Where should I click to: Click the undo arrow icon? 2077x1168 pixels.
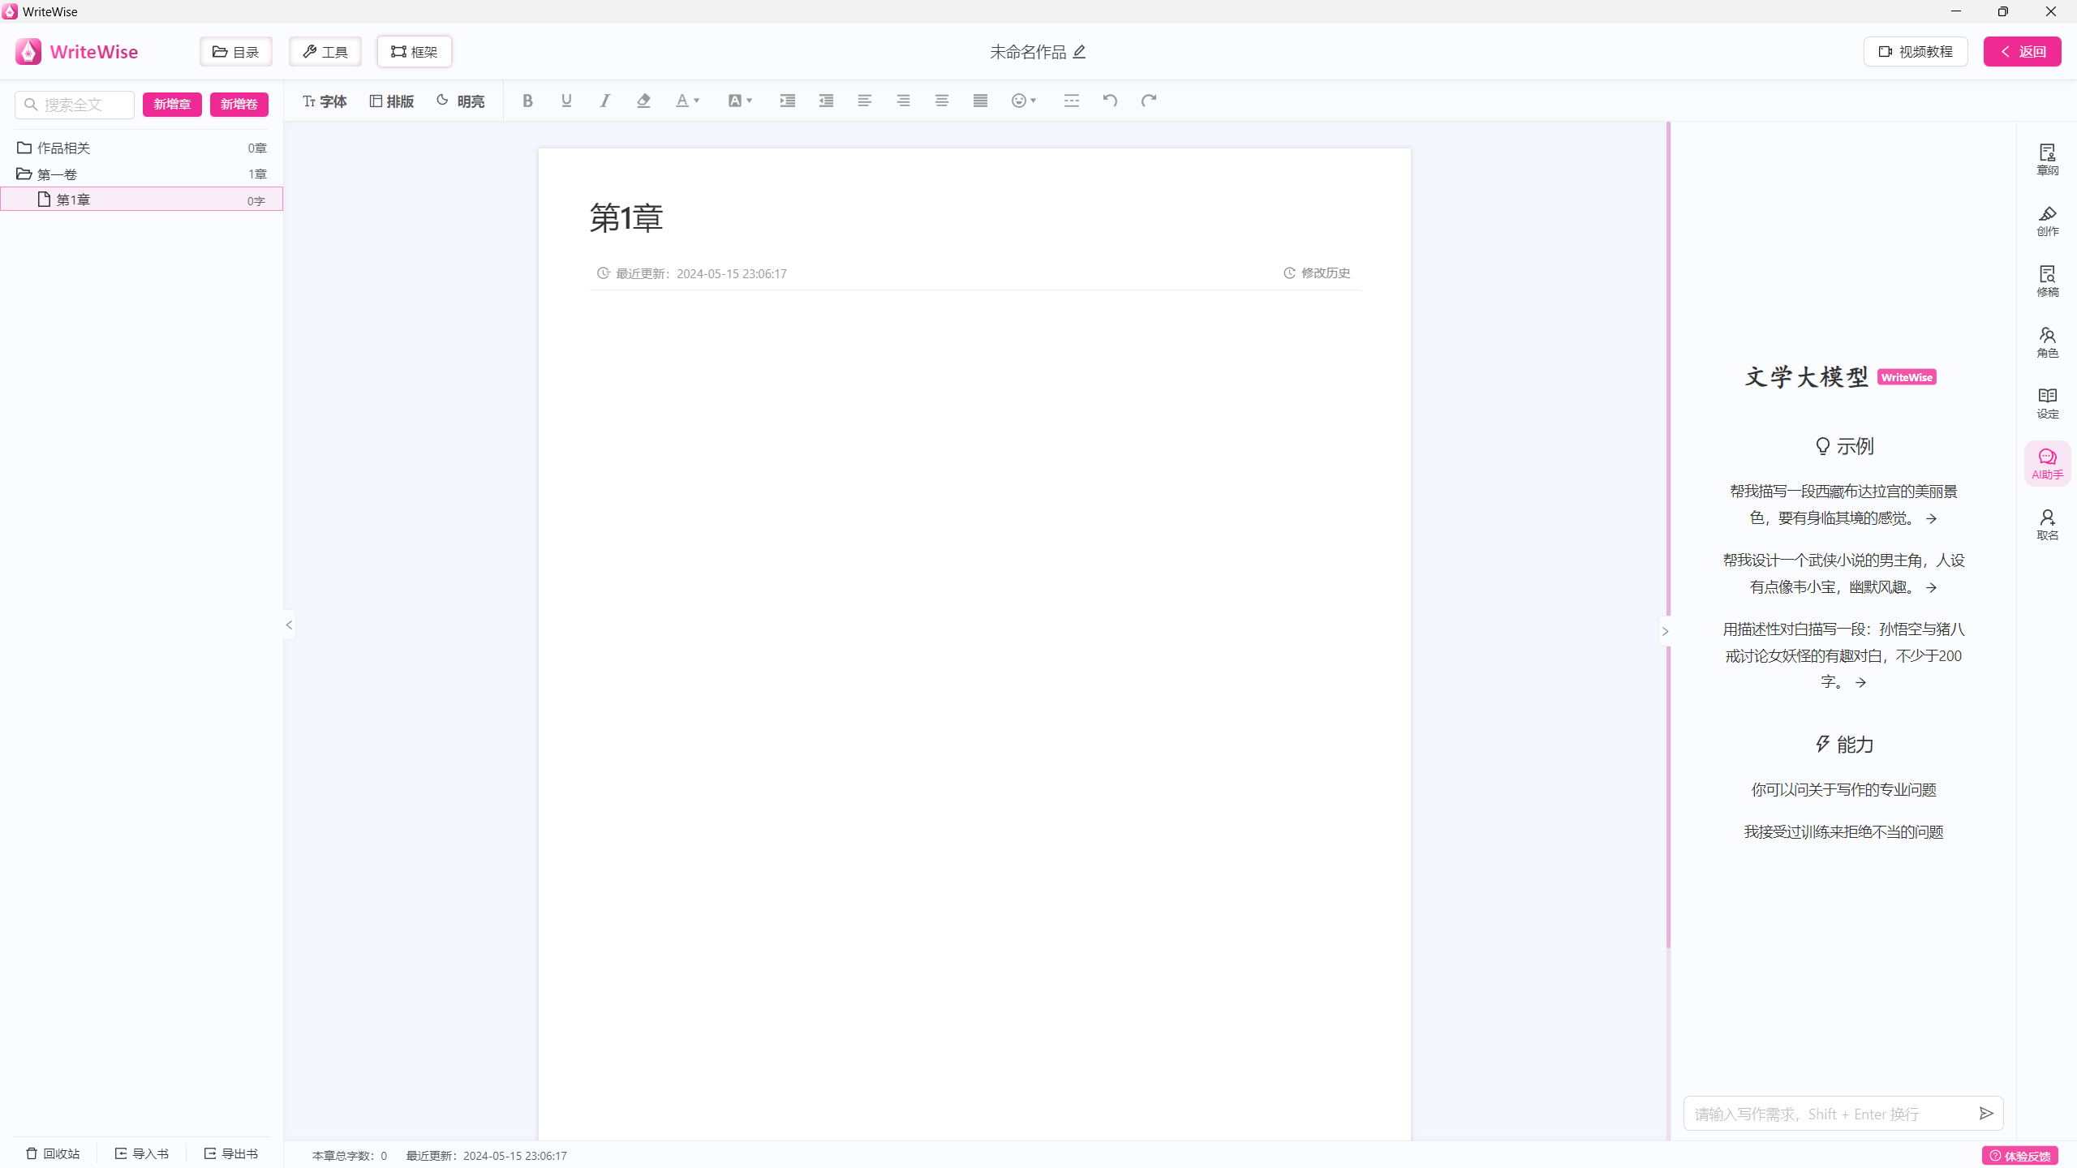1110,101
